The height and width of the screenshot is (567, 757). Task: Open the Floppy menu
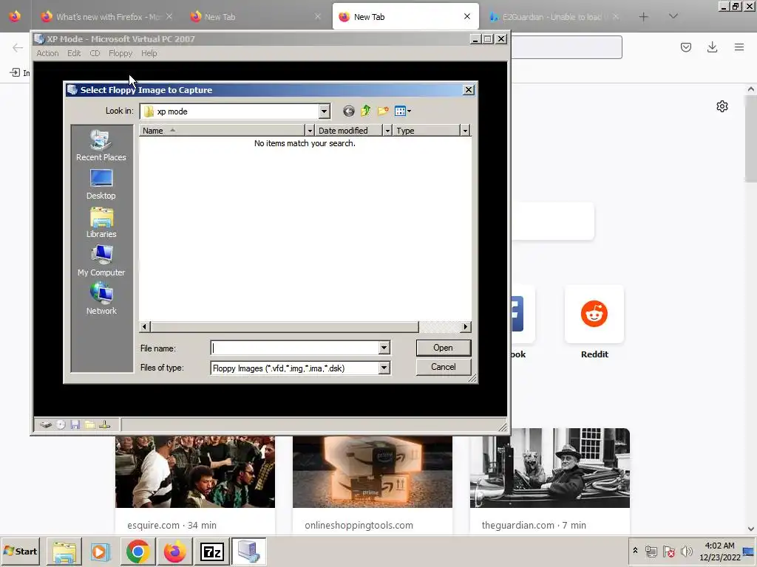click(x=120, y=53)
